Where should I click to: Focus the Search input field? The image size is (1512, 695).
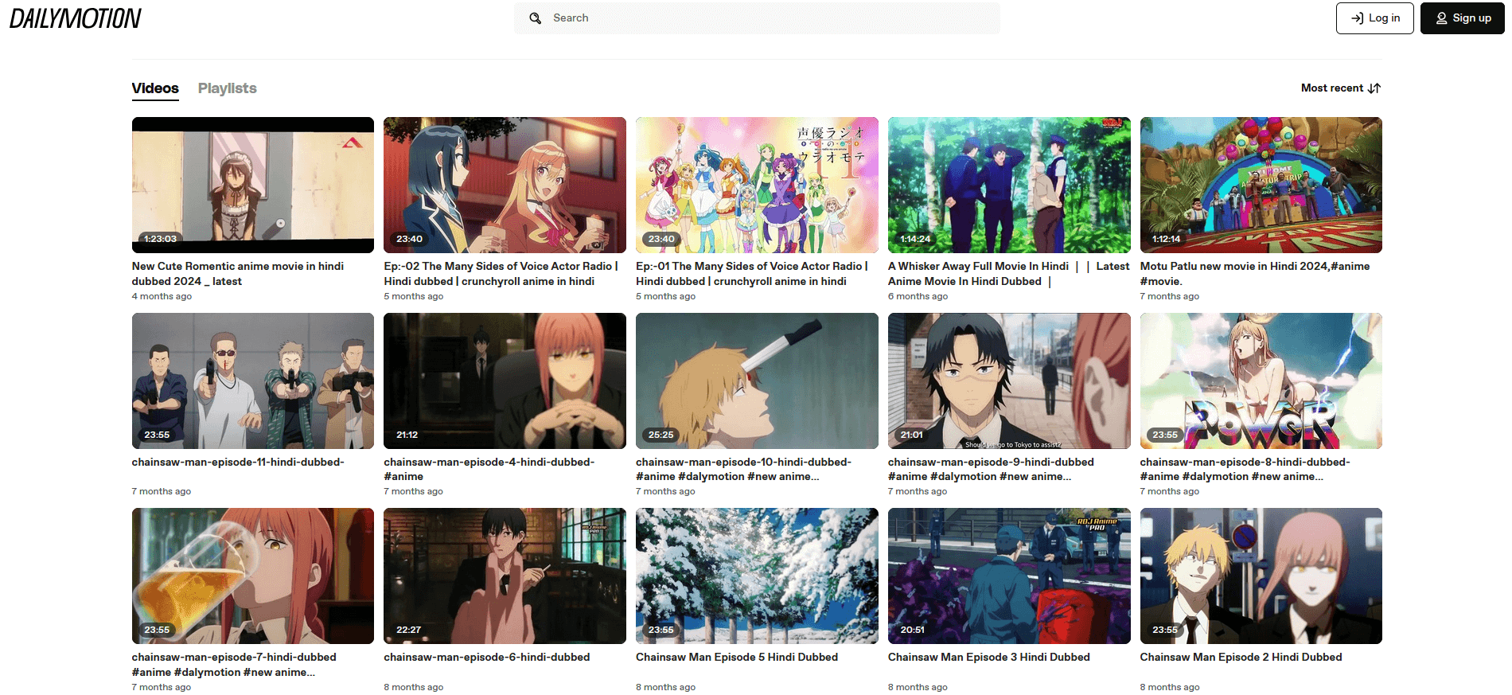tap(757, 18)
